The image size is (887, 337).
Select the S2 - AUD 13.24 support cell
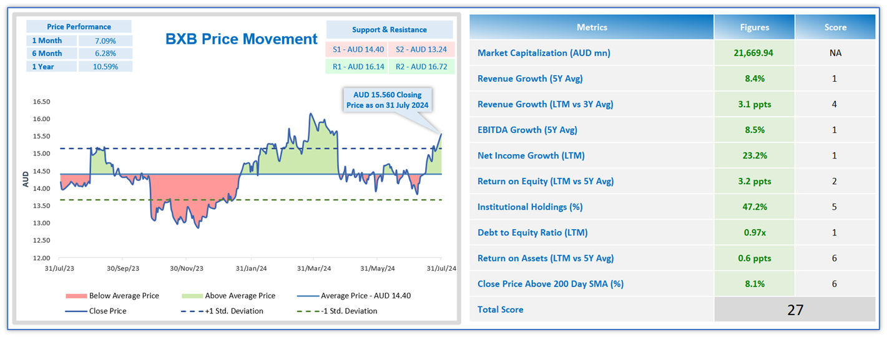pos(421,49)
